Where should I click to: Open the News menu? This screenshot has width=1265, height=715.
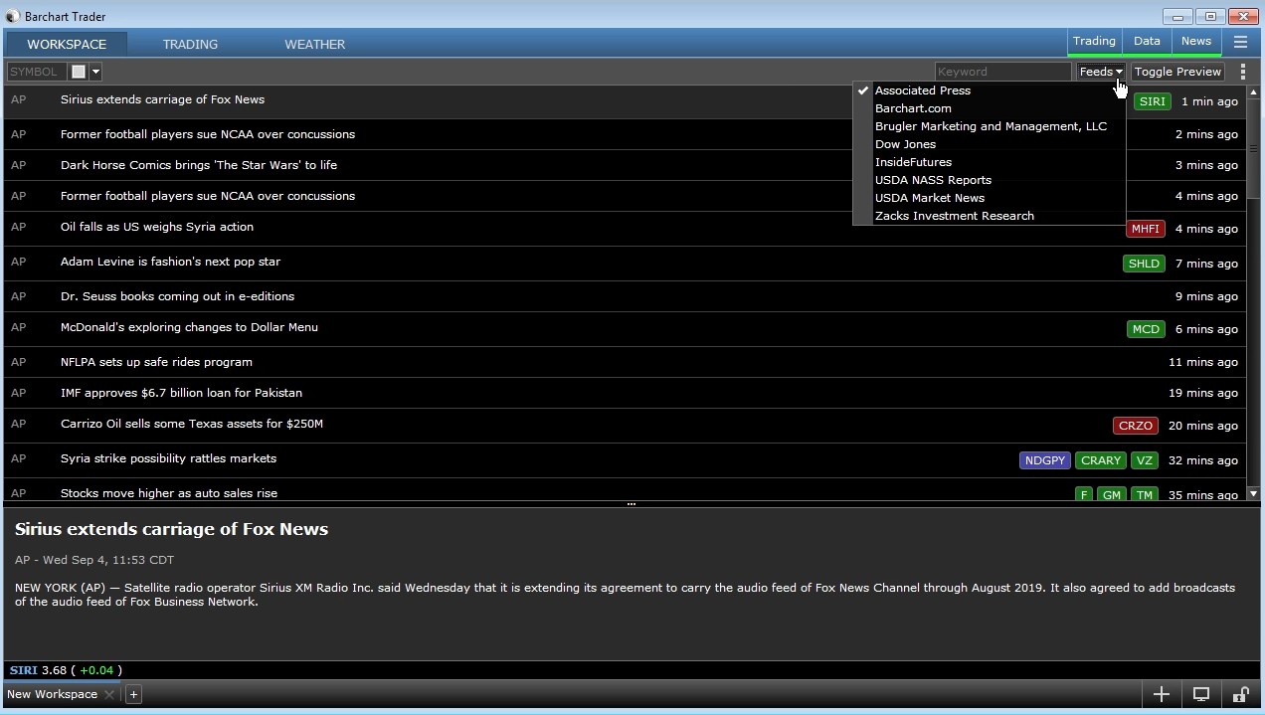click(1196, 42)
